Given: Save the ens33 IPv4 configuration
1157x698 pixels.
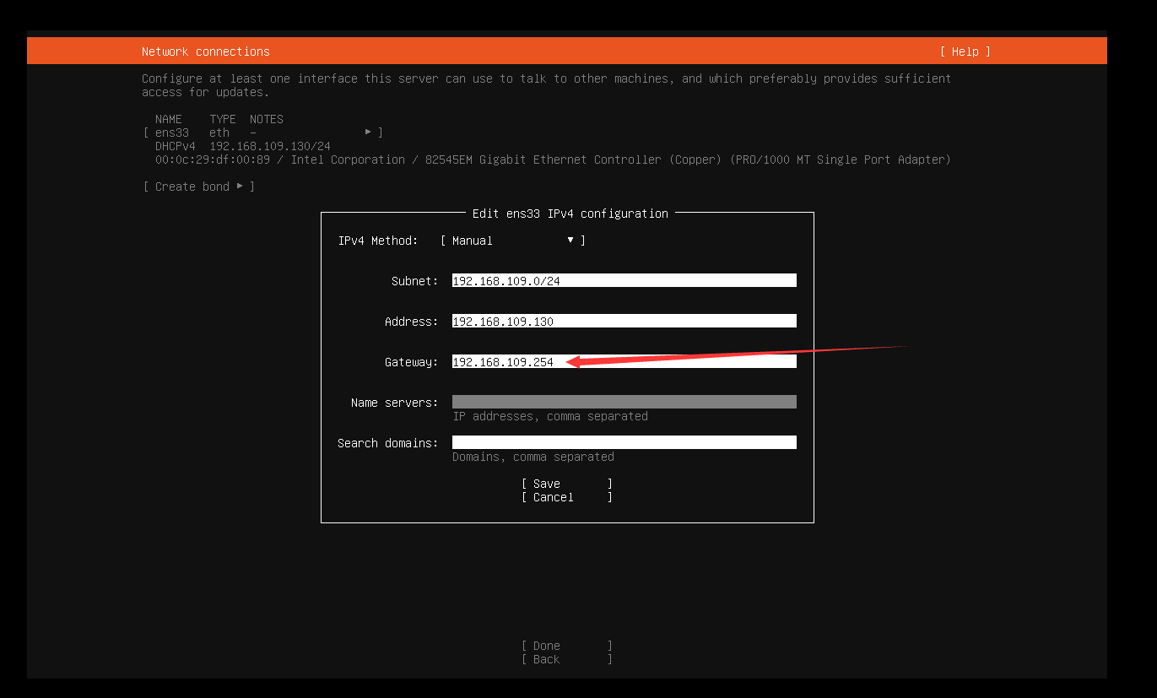Looking at the screenshot, I should click(567, 484).
